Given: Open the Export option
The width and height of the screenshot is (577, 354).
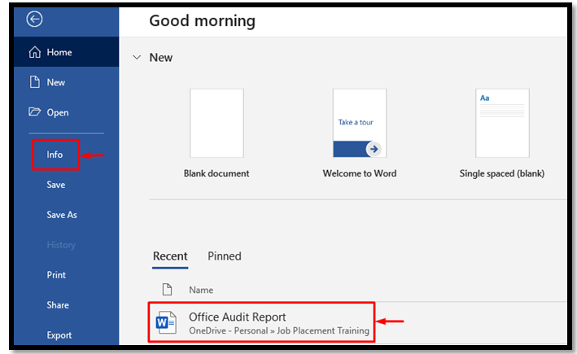Looking at the screenshot, I should click(59, 335).
